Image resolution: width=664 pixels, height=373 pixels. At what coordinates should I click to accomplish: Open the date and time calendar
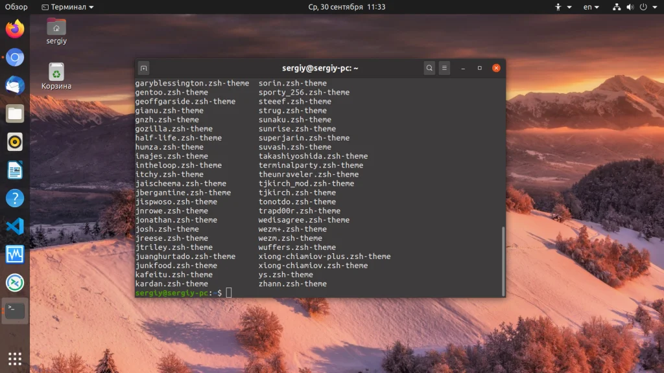click(x=347, y=6)
